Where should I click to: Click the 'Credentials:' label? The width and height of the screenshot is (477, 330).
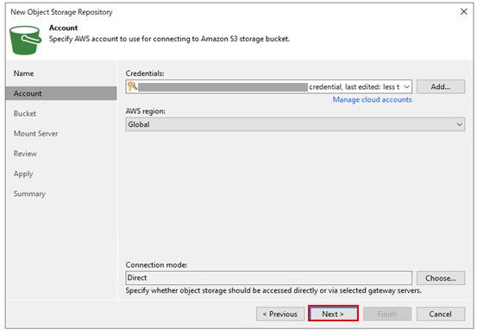145,73
